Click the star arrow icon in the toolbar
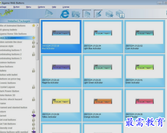This screenshot has height=133, width=167. [49, 14]
